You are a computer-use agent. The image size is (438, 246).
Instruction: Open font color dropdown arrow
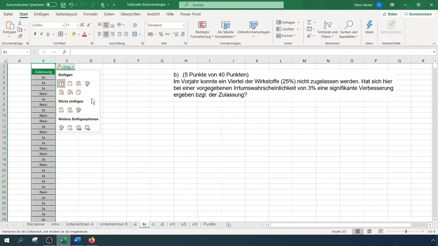click(89, 34)
